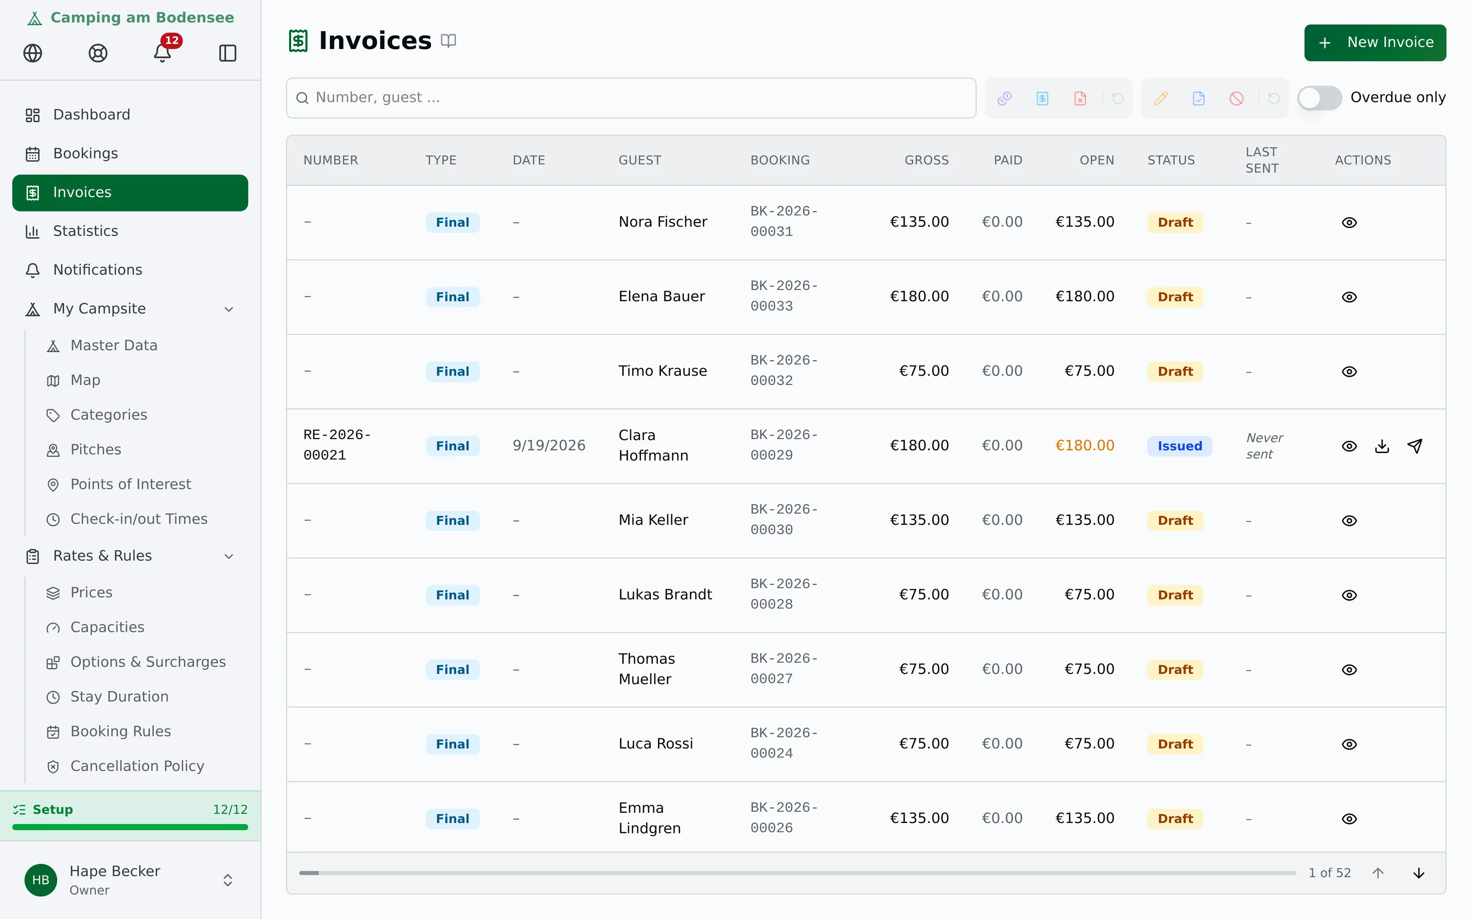View Lukas Brandt's invoice via eye icon
Viewport: 1471px width, 919px height.
(1349, 595)
